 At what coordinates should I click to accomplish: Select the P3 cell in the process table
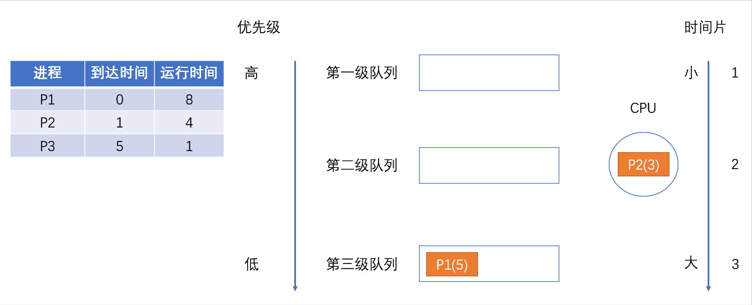(x=48, y=146)
